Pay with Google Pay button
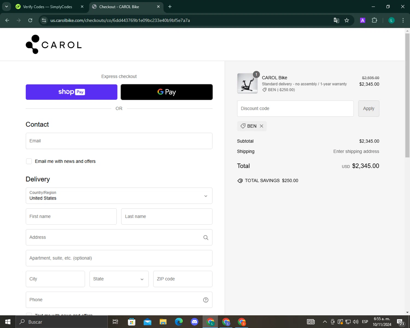 [166, 92]
